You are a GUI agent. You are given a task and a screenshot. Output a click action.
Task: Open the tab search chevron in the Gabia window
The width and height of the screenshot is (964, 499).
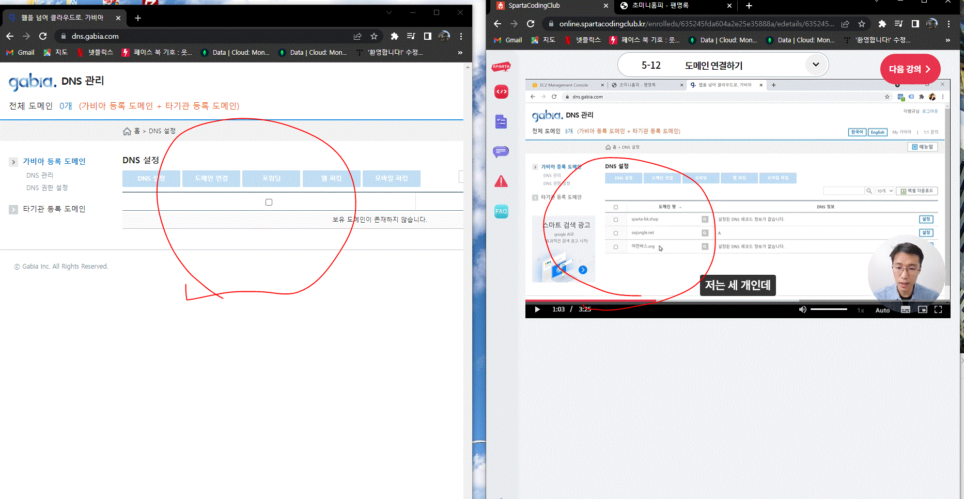(390, 12)
